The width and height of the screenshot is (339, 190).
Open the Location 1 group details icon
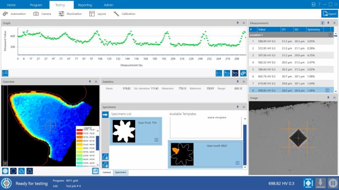(x=331, y=35)
